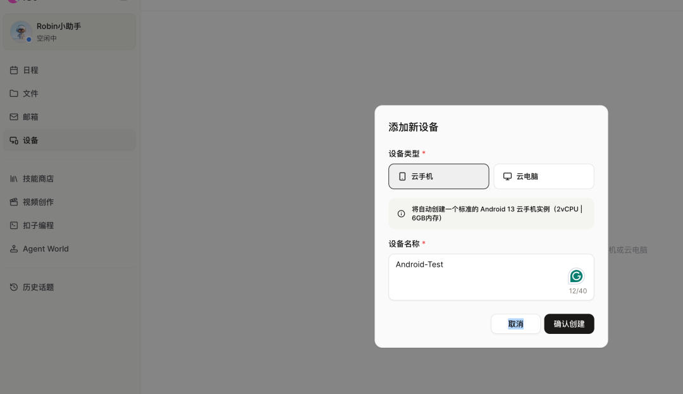Select the devices icon next to 设备
This screenshot has width=683, height=394.
pos(15,140)
